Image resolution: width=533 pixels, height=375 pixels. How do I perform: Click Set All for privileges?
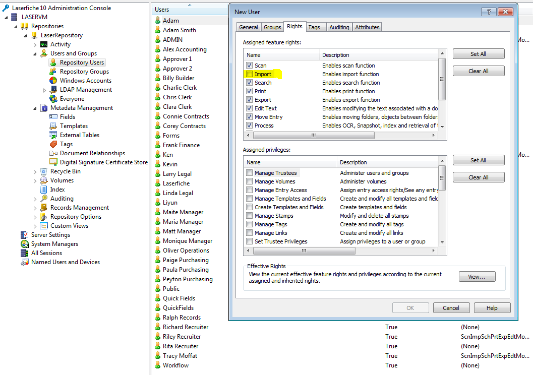(x=478, y=160)
